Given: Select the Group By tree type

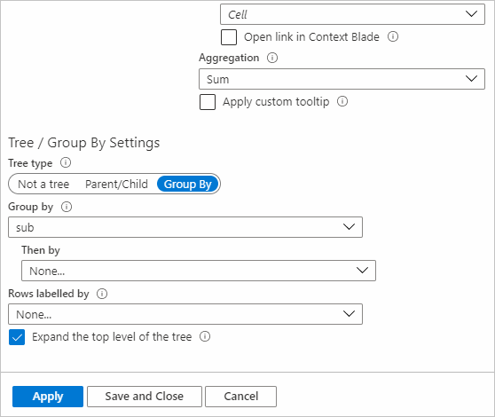Looking at the screenshot, I should [188, 184].
